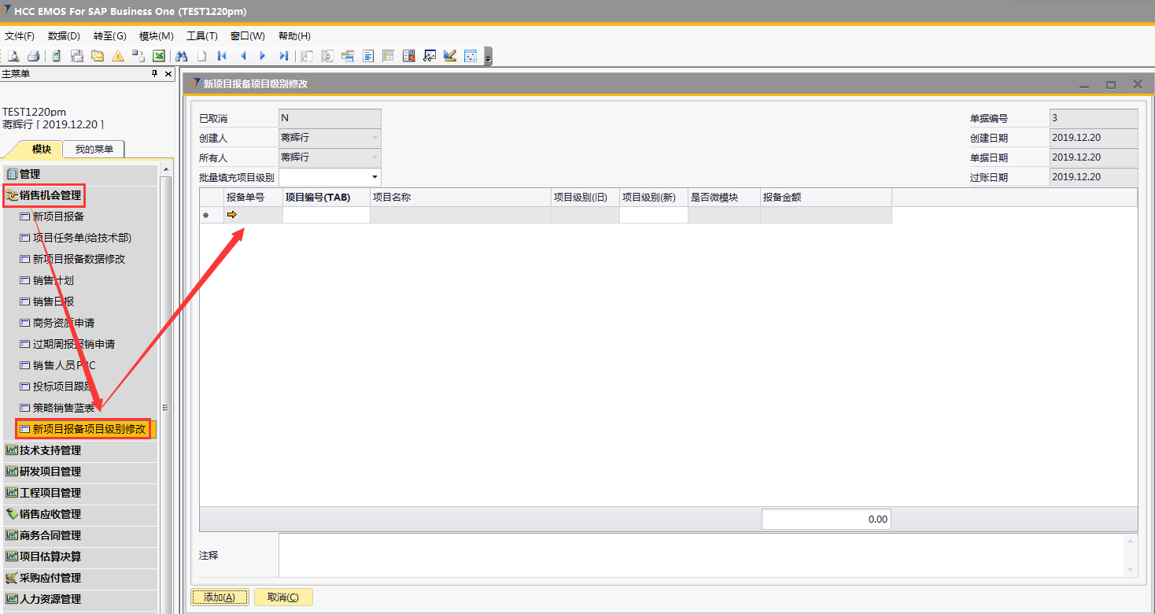Click the binoculars find icon
The image size is (1155, 614).
point(181,56)
